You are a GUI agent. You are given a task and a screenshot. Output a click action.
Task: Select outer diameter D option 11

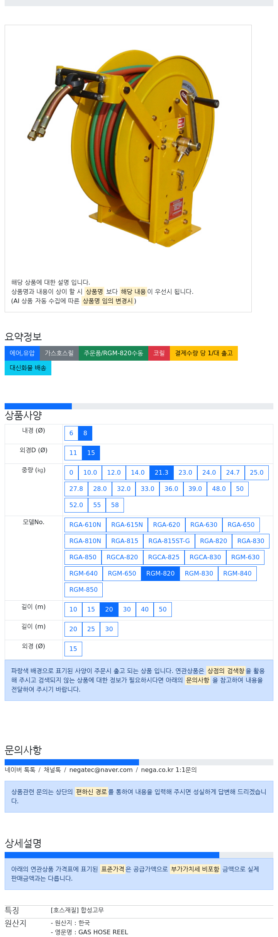pos(73,453)
